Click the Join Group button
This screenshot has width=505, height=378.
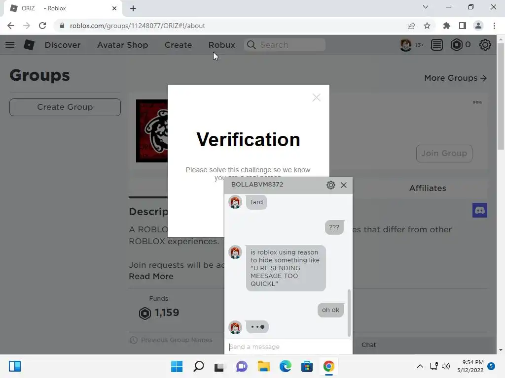click(444, 154)
